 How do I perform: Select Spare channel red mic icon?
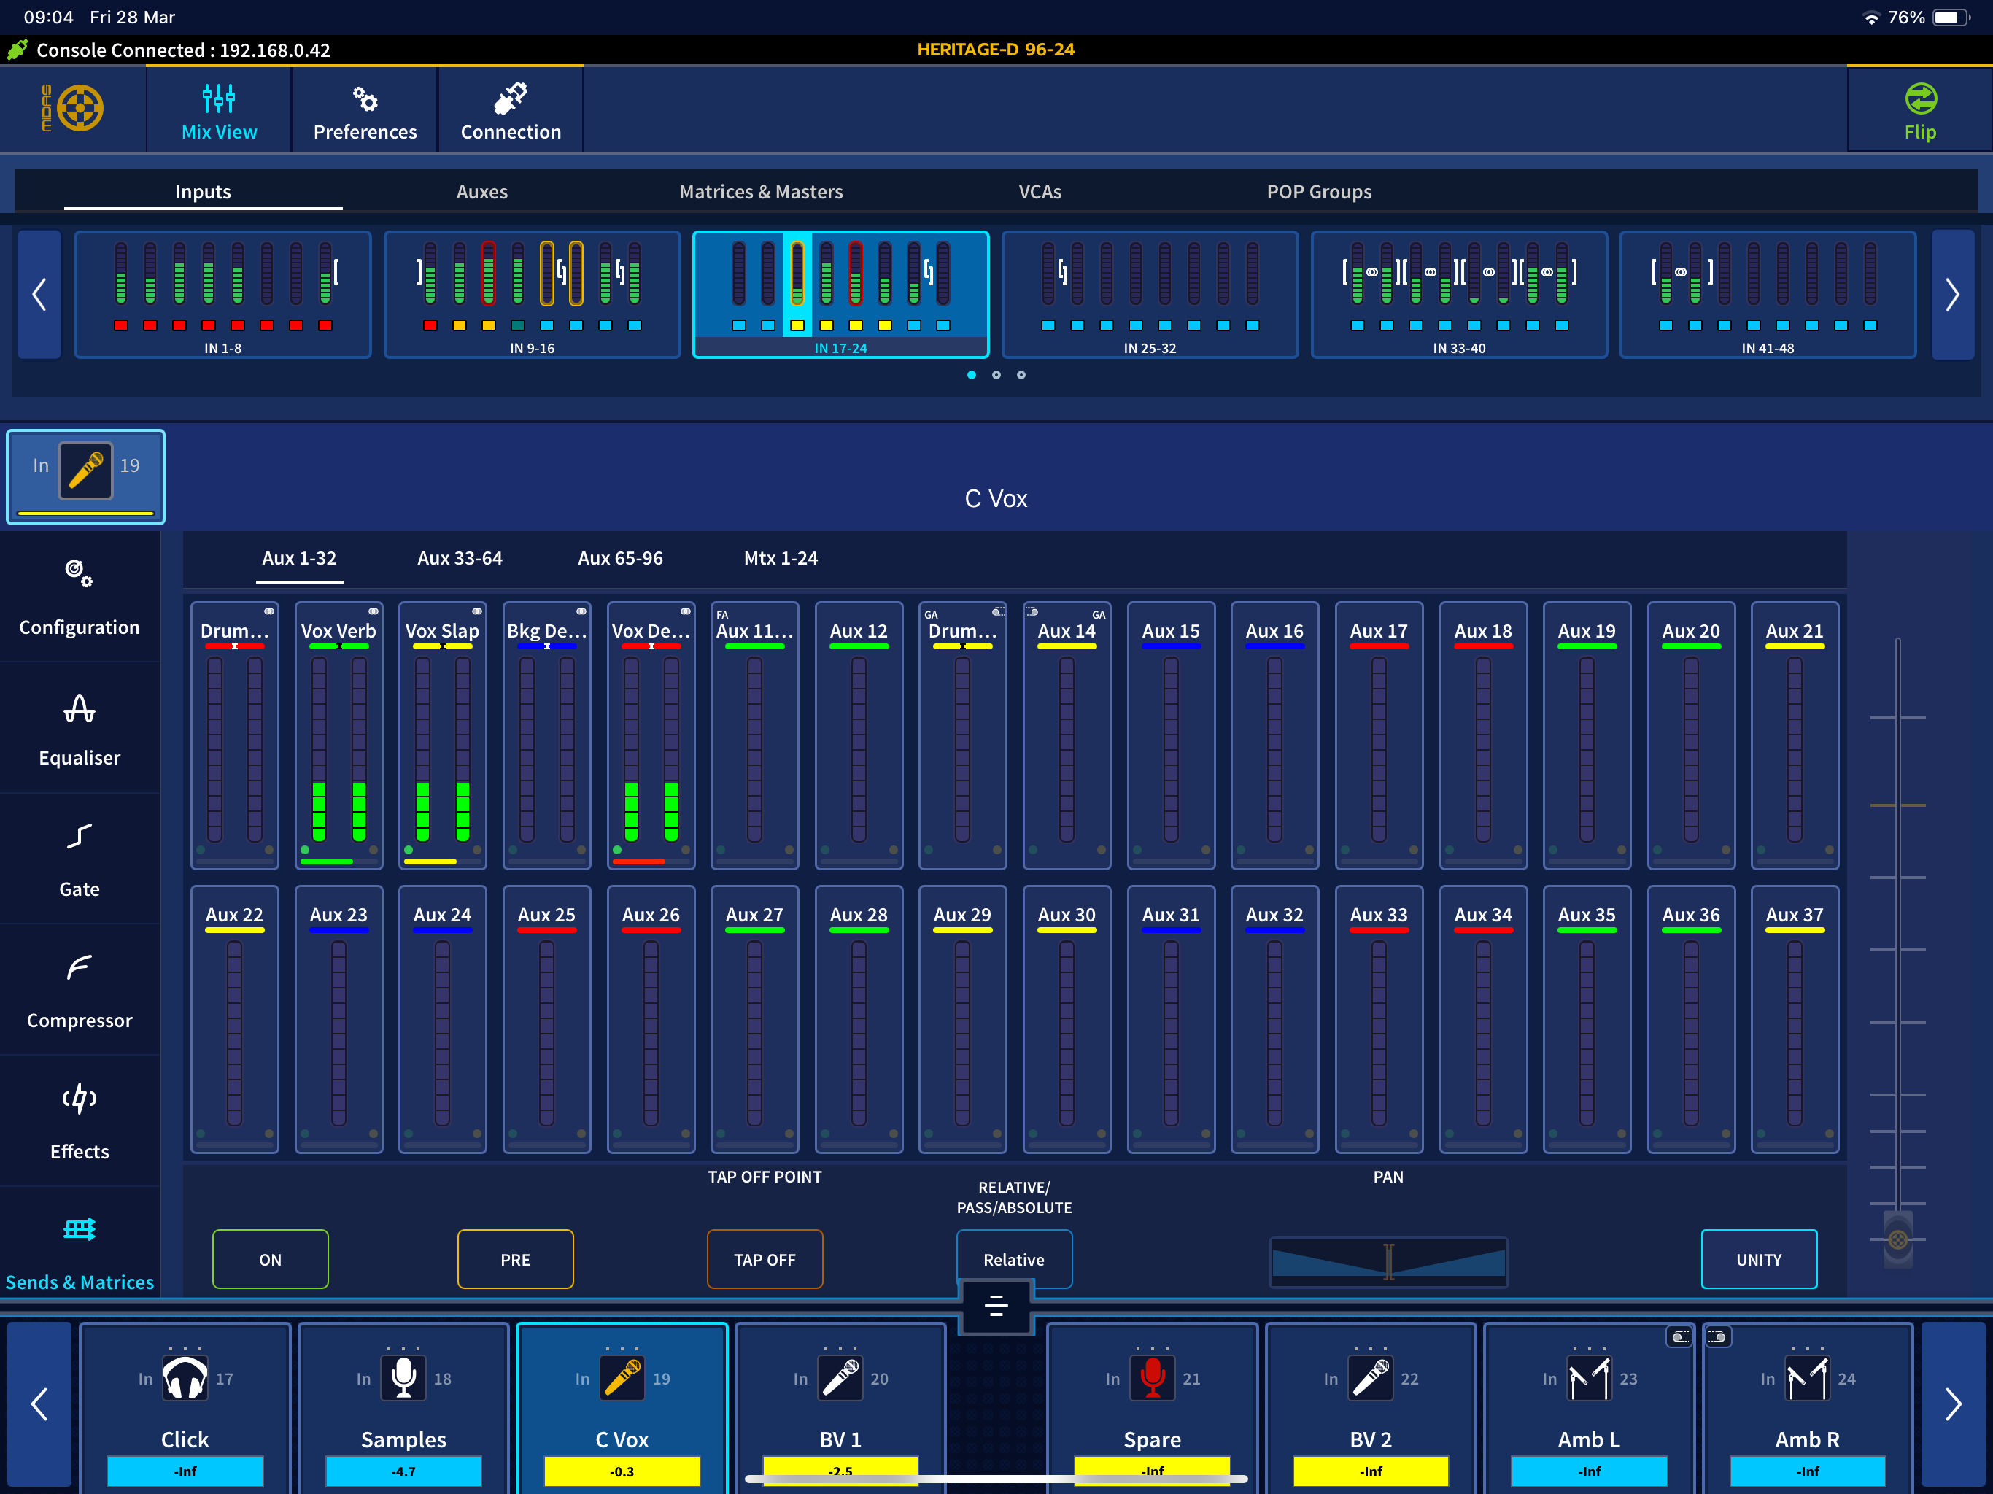pos(1153,1378)
